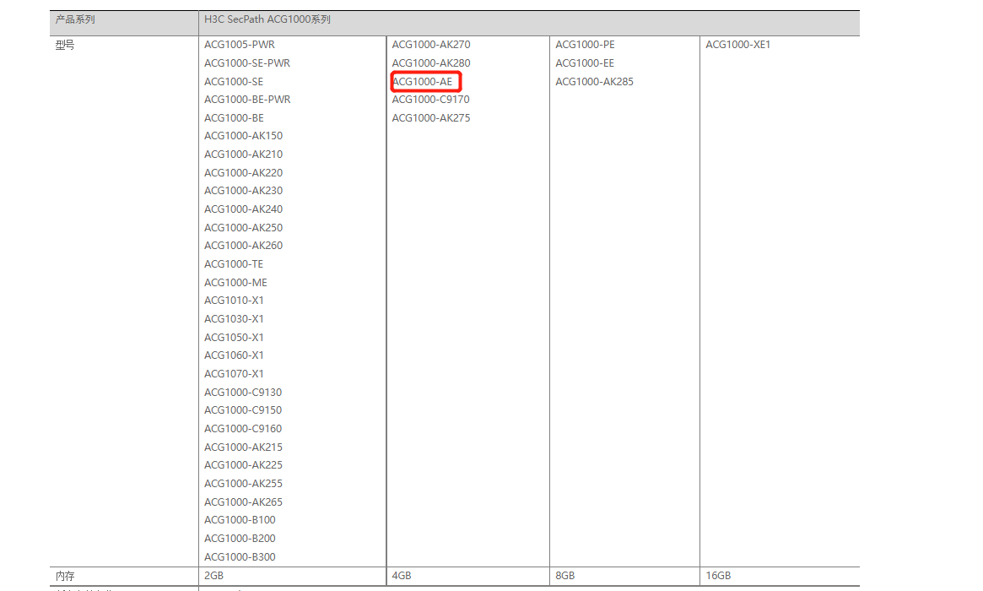983x591 pixels.
Task: Click ACG1000-AK250 in the list
Action: tap(243, 227)
